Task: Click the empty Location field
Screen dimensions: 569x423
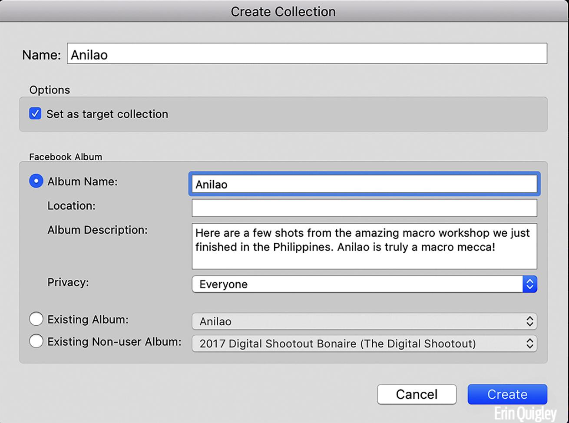Action: point(364,208)
